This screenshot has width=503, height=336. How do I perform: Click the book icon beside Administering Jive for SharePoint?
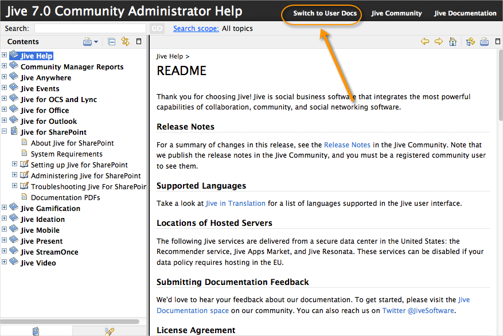[24, 175]
